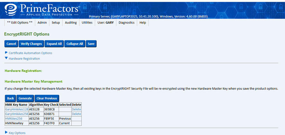Click key check value F89F5E
285x135 pixels.
[x=51, y=119]
